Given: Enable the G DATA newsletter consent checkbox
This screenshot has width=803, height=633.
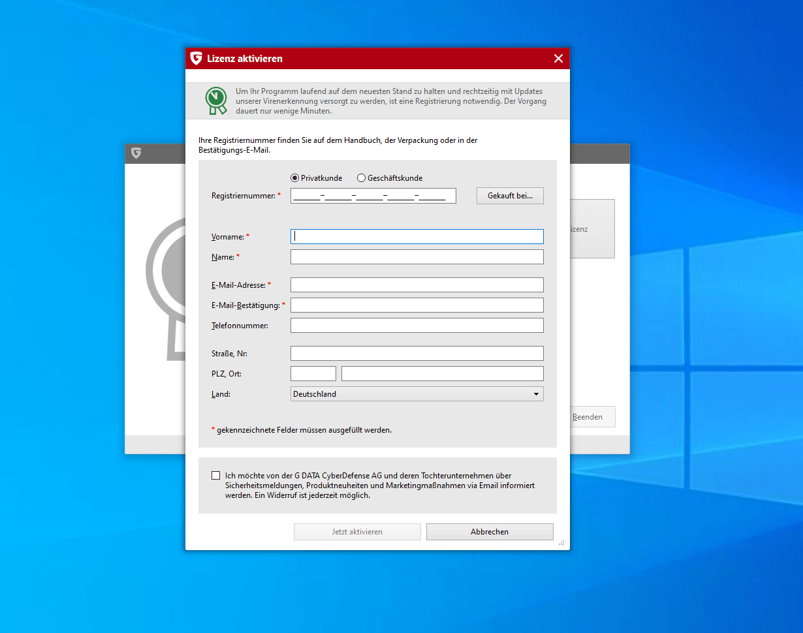Looking at the screenshot, I should click(216, 476).
